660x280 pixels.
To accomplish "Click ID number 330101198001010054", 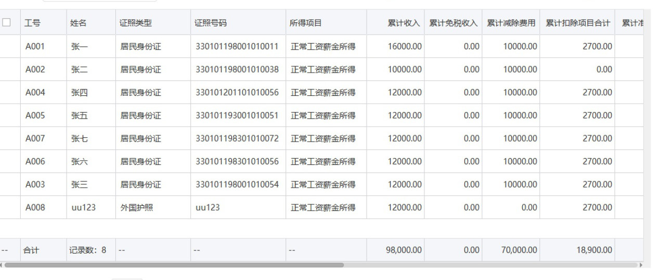I will click(x=237, y=184).
